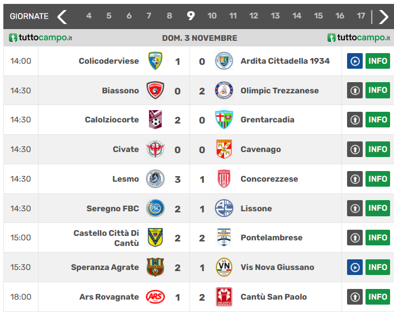Go to next matchdays arrow
This screenshot has height=313, width=394.
pos(383,16)
